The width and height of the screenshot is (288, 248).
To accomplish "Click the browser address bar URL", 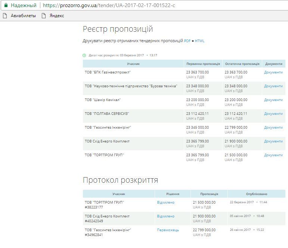I will 109,5.
